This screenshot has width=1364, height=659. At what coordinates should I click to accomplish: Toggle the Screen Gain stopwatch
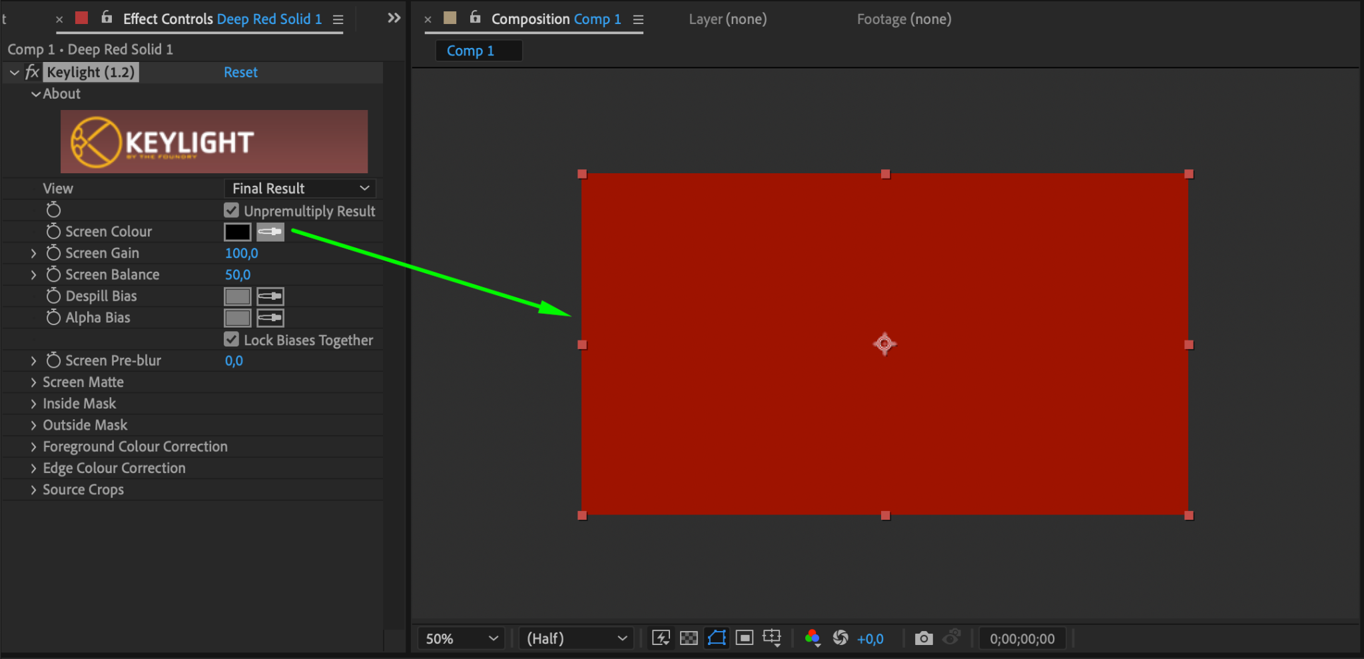click(x=53, y=253)
